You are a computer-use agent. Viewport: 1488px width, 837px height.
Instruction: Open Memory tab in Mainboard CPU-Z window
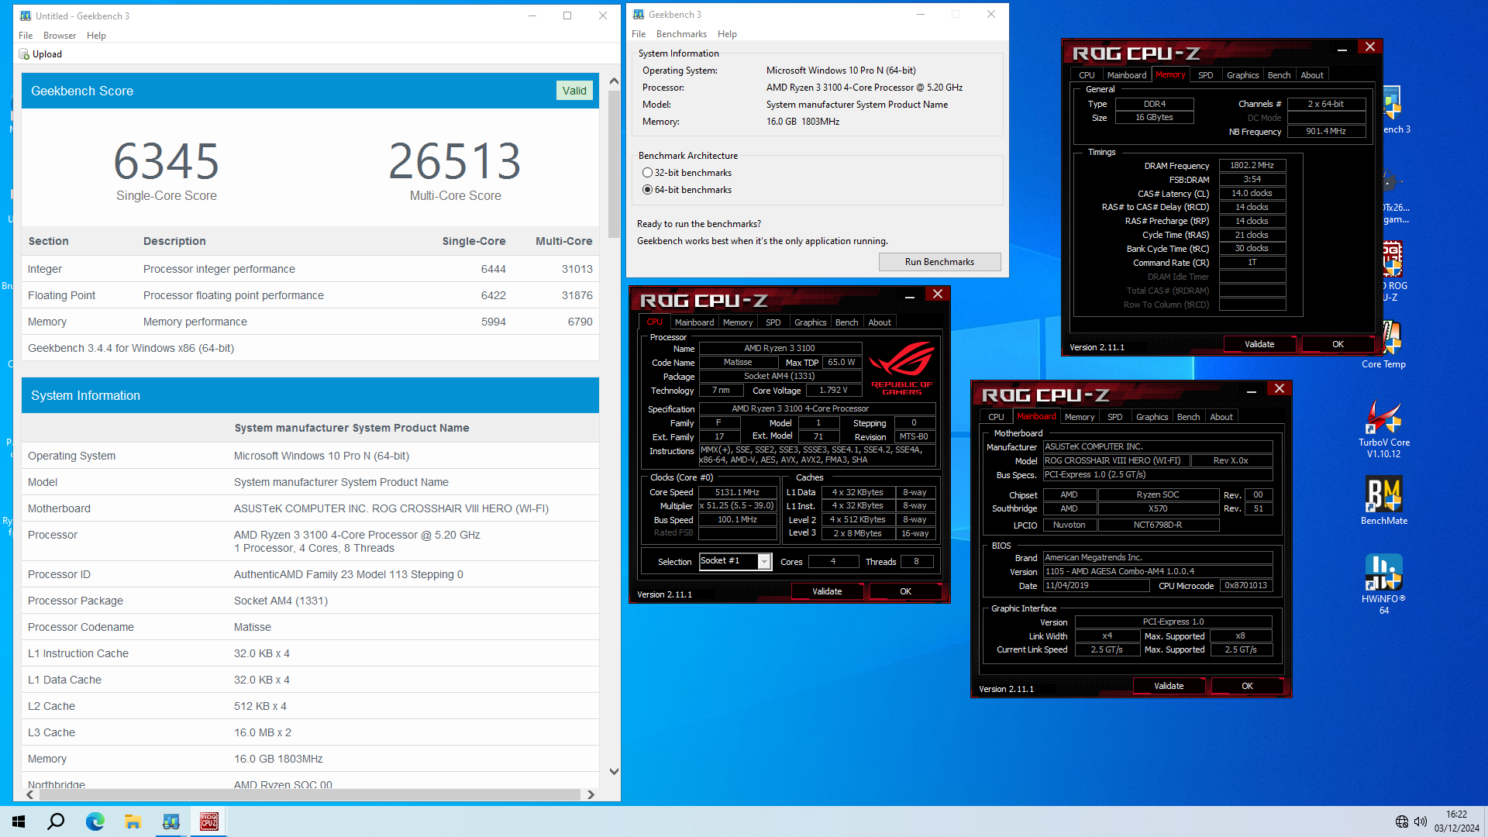tap(1079, 417)
